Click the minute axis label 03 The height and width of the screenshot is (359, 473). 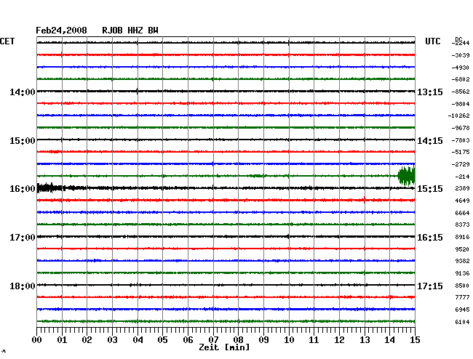(x=112, y=340)
